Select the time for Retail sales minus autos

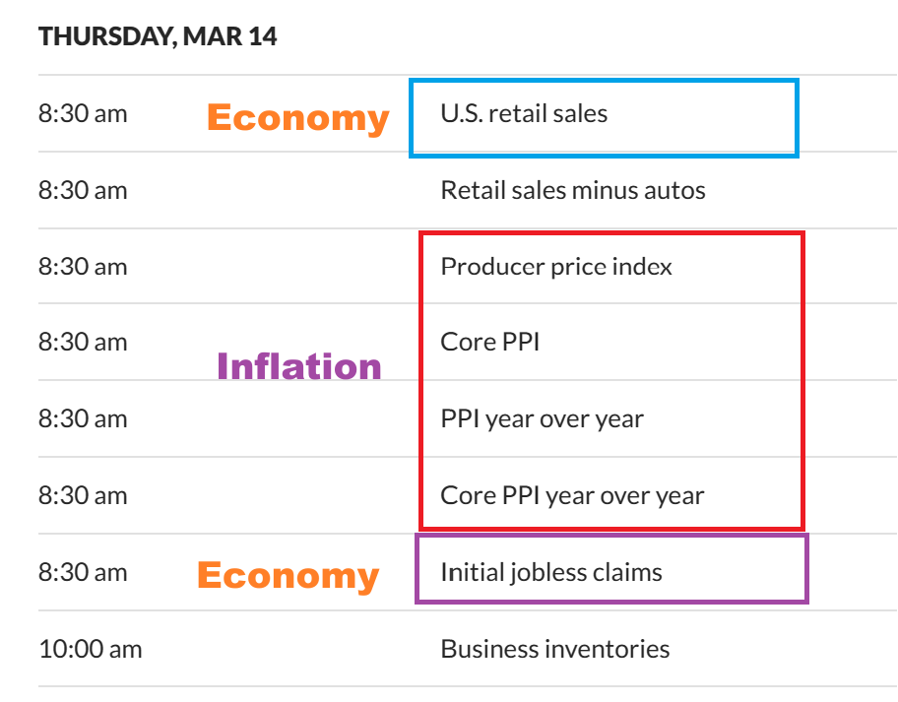point(83,190)
